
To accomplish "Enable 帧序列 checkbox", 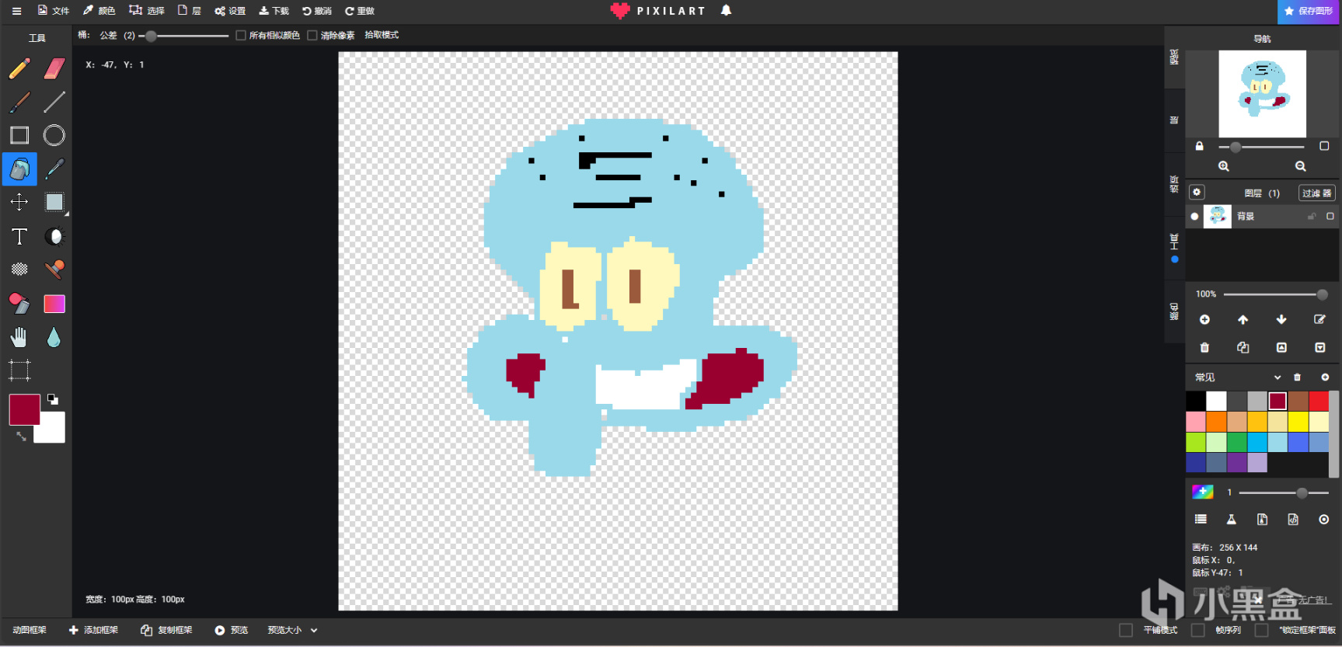I will click(1198, 630).
